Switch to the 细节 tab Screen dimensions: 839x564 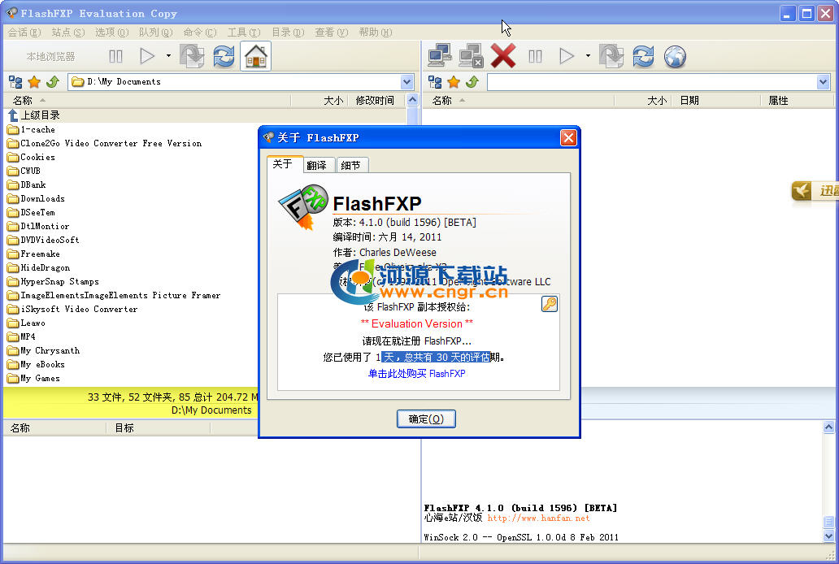tap(353, 165)
